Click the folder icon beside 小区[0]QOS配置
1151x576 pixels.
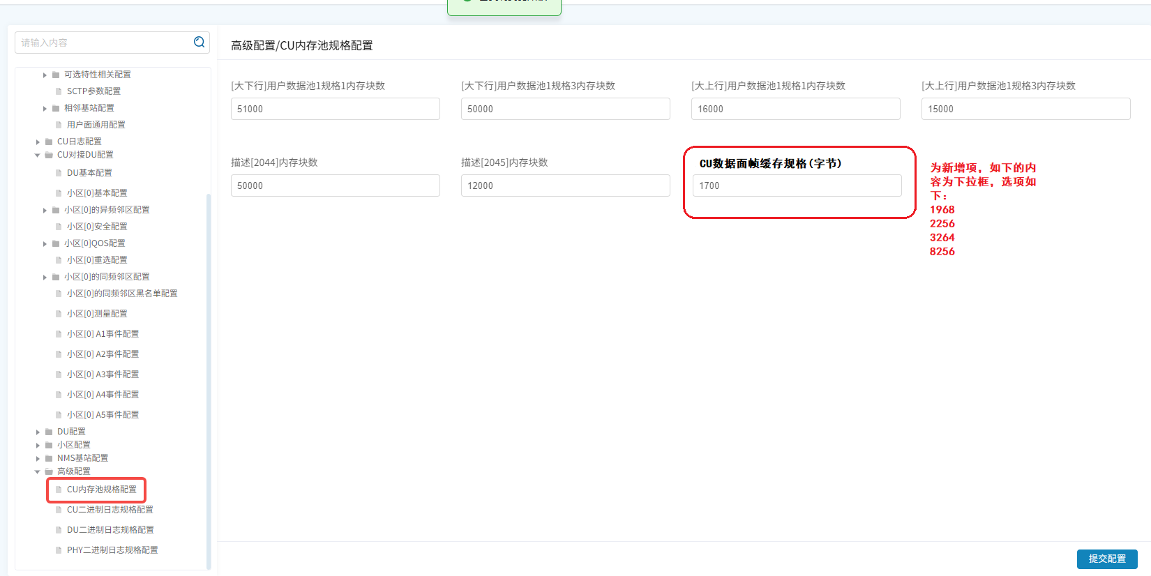(56, 243)
